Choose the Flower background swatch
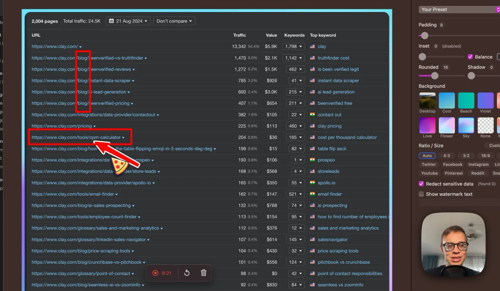The width and height of the screenshot is (500, 291). click(x=447, y=125)
